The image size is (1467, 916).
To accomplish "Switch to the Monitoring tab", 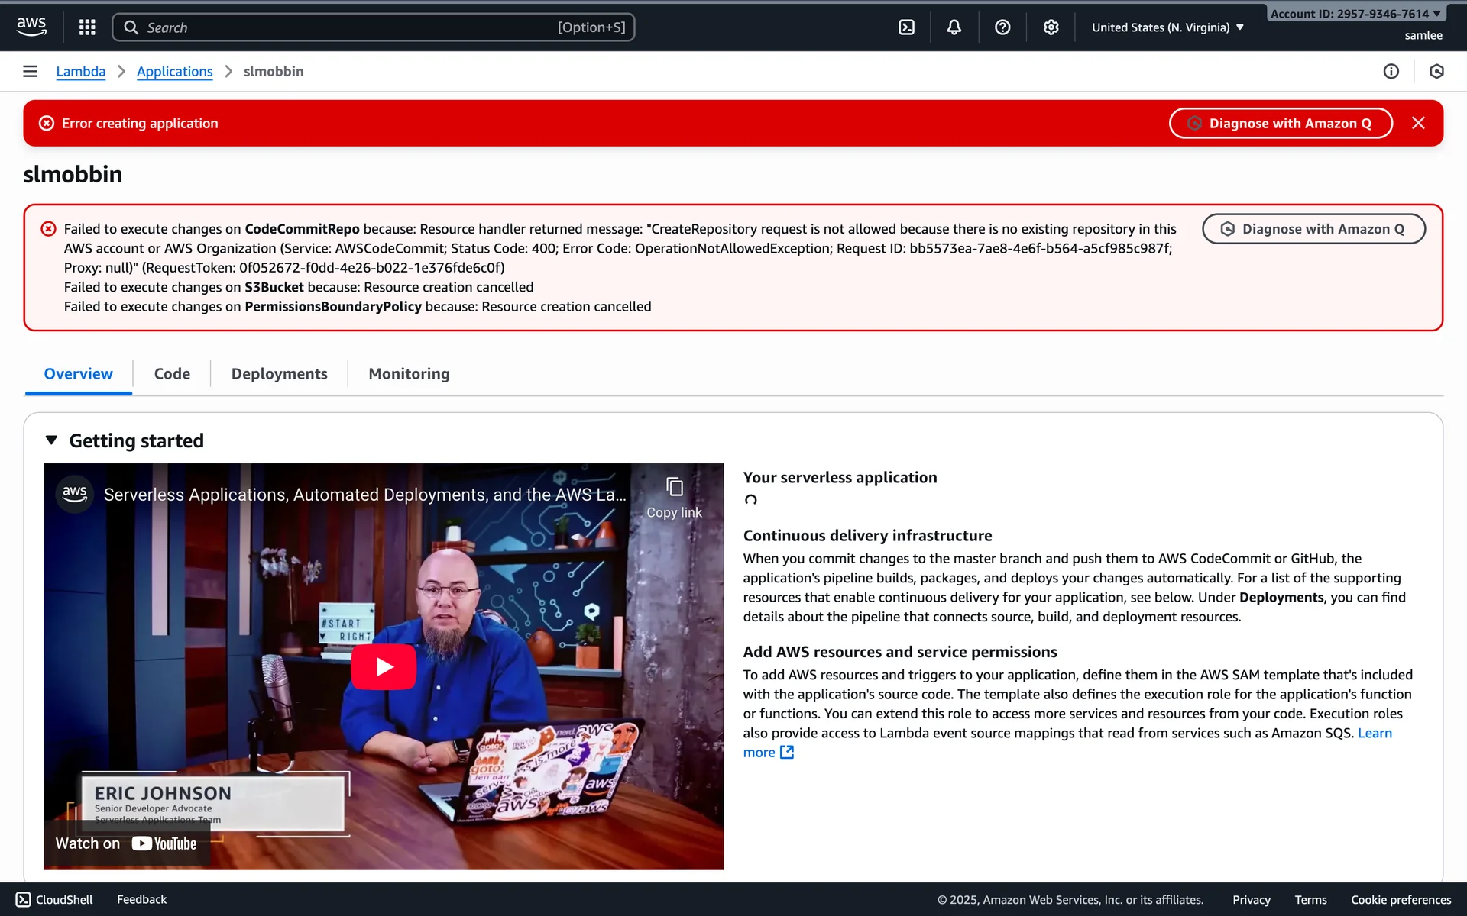I will [409, 374].
